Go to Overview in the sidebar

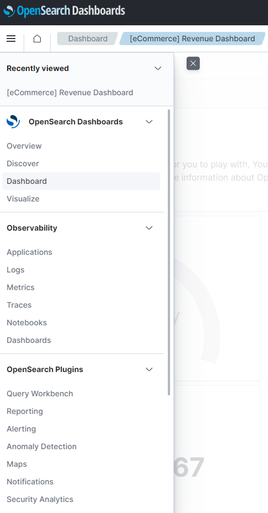pos(24,146)
